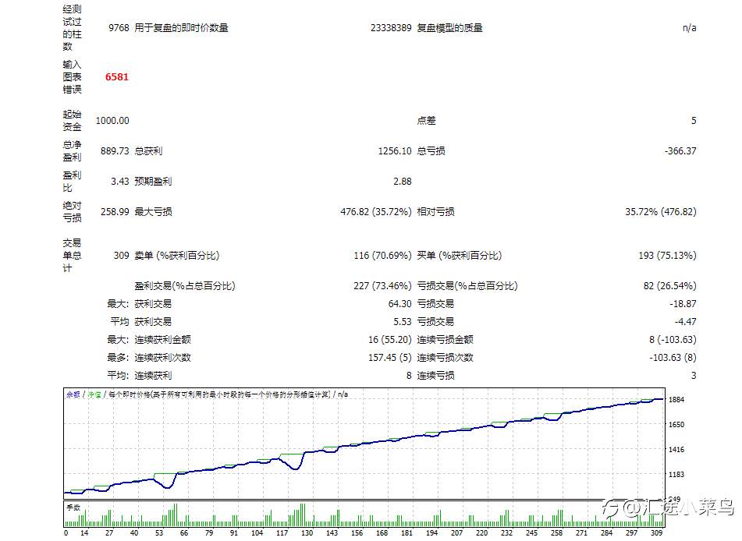Click the value 157.45 (5)

click(390, 358)
